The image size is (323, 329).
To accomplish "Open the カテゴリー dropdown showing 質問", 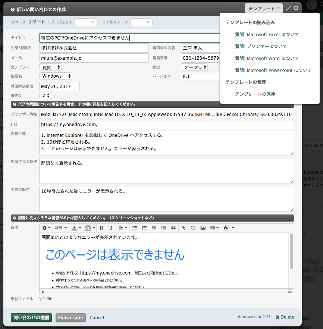I will [50, 68].
